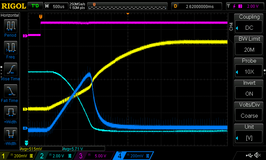The height and width of the screenshot is (160, 266).
Task: Select the Period measurement icon
Action: [11, 26]
